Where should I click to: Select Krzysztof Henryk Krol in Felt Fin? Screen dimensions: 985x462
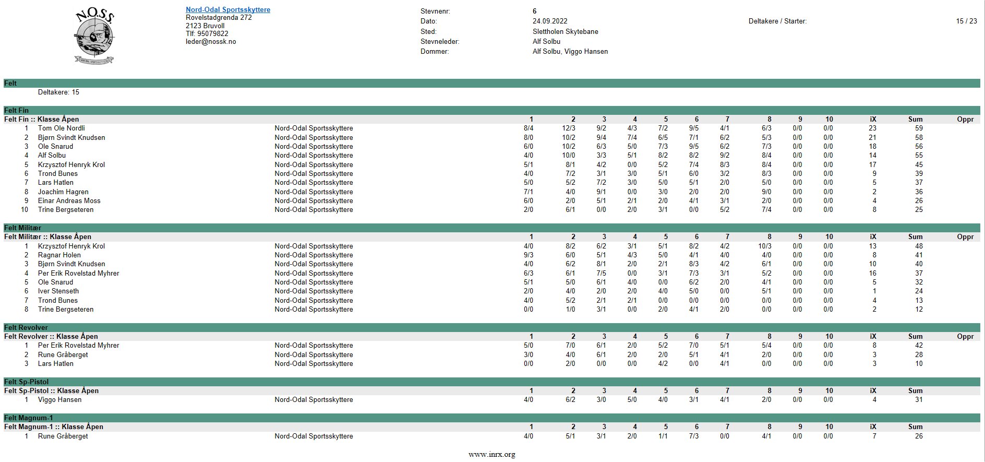pos(71,165)
